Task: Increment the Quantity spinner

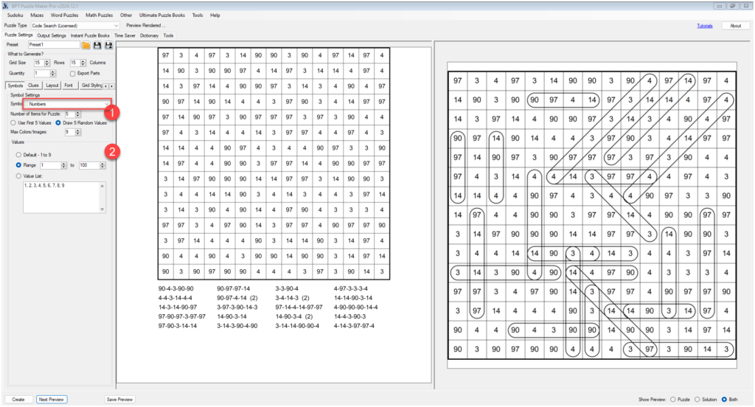Action: pyautogui.click(x=52, y=72)
